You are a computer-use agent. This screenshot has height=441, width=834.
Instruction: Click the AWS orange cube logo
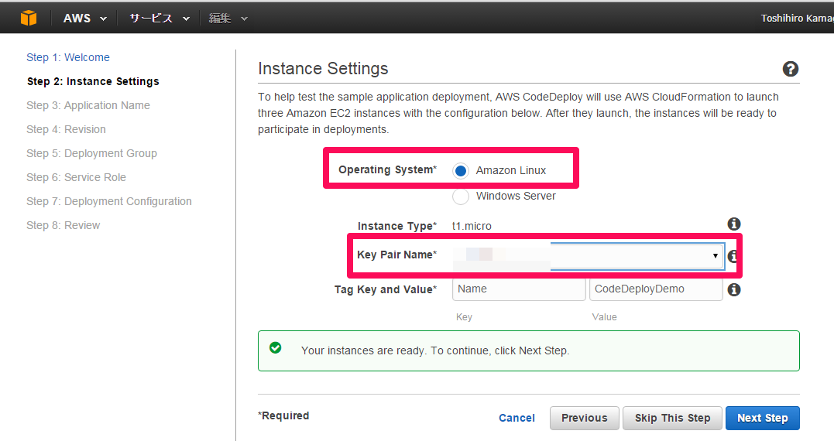[x=29, y=18]
